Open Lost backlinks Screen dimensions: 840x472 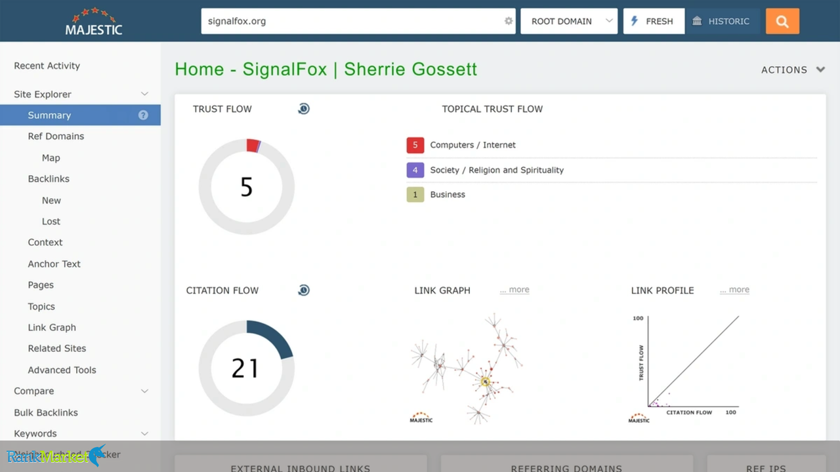pyautogui.click(x=51, y=222)
